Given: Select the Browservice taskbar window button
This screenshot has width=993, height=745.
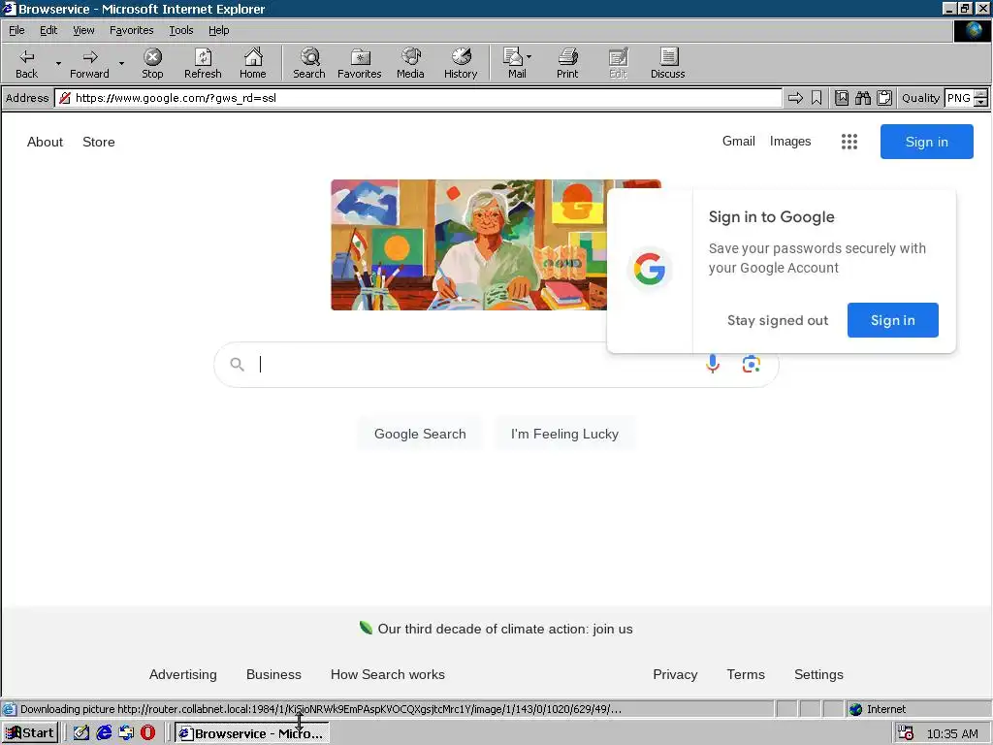Looking at the screenshot, I should point(251,733).
